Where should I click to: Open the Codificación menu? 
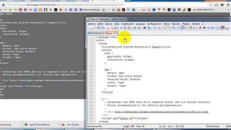(127, 24)
